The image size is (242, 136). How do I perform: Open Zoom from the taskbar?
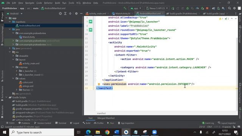tap(154, 132)
